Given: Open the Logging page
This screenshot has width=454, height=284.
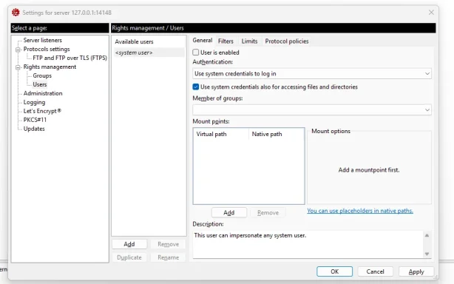Looking at the screenshot, I should pos(34,102).
